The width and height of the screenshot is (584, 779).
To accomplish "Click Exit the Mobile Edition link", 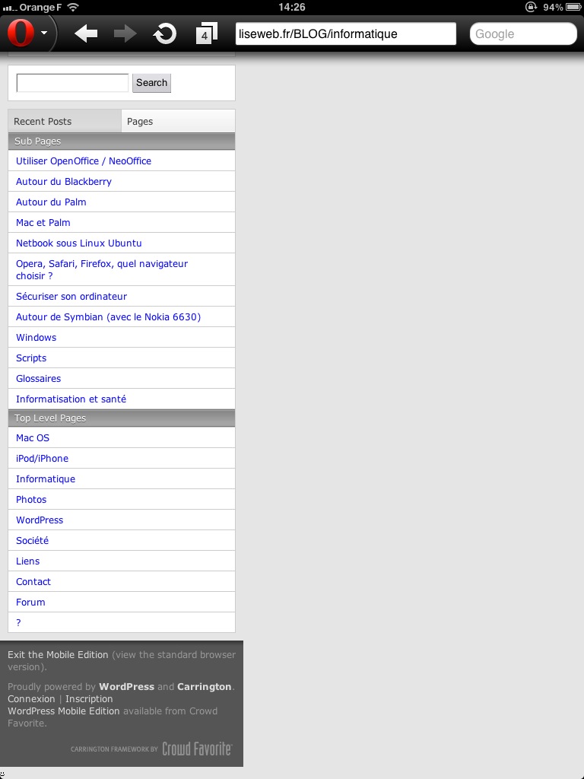I will (x=58, y=655).
